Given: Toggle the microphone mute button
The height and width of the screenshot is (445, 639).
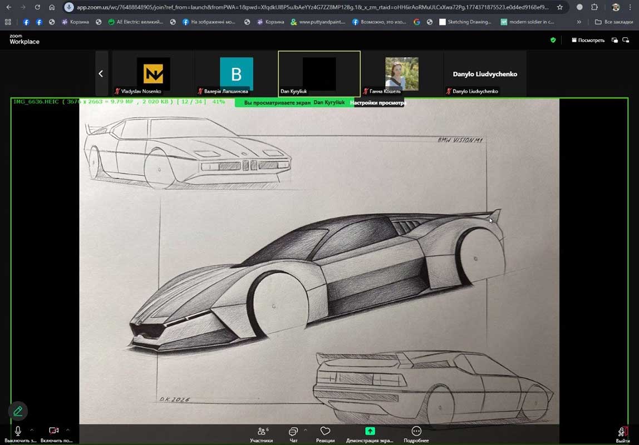Looking at the screenshot, I should (x=18, y=431).
